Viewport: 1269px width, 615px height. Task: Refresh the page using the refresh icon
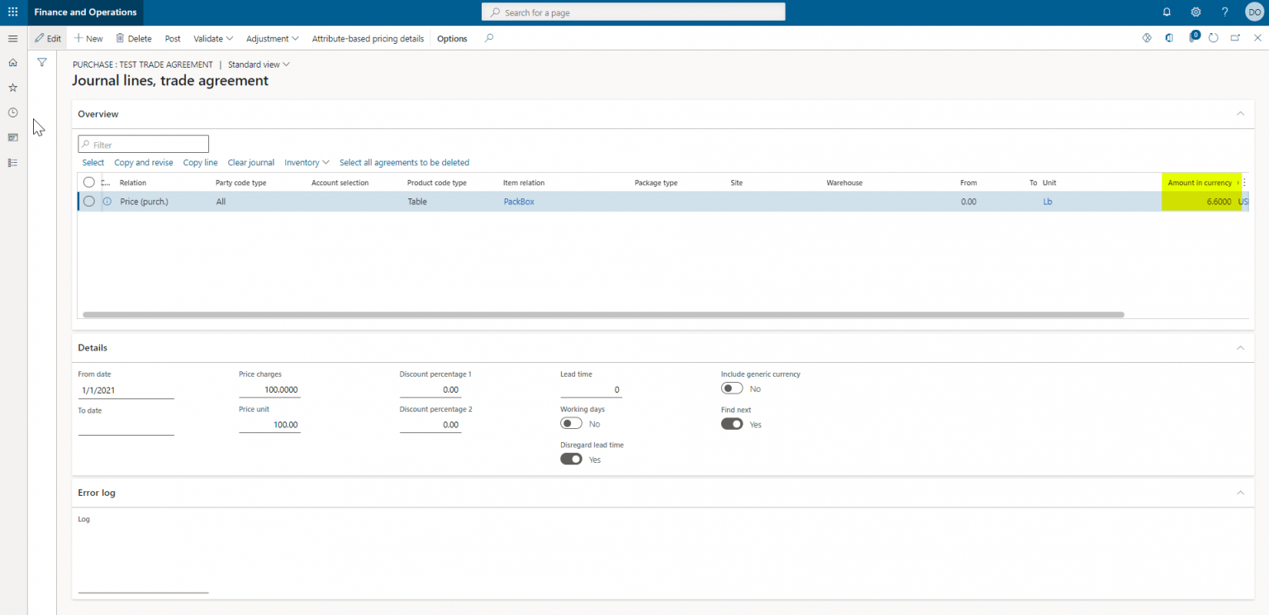pyautogui.click(x=1213, y=38)
